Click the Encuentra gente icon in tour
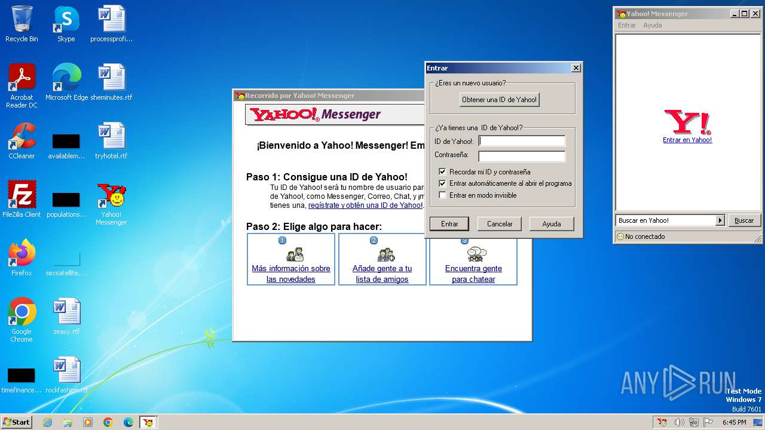Image resolution: width=765 pixels, height=430 pixels. click(x=476, y=254)
